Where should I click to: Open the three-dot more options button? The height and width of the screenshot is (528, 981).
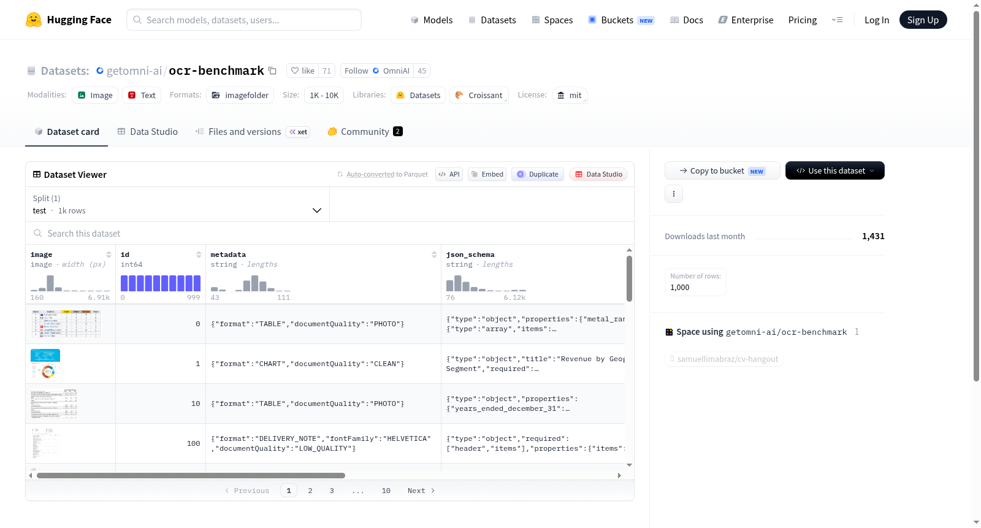(674, 194)
